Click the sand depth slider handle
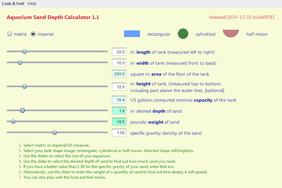282x188 pixels. pyautogui.click(x=22, y=110)
